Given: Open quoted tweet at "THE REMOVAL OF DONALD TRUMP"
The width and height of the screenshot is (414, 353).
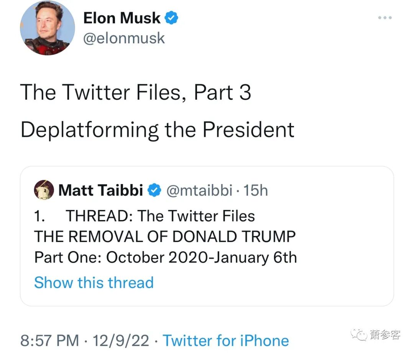Looking at the screenshot, I should [x=165, y=237].
